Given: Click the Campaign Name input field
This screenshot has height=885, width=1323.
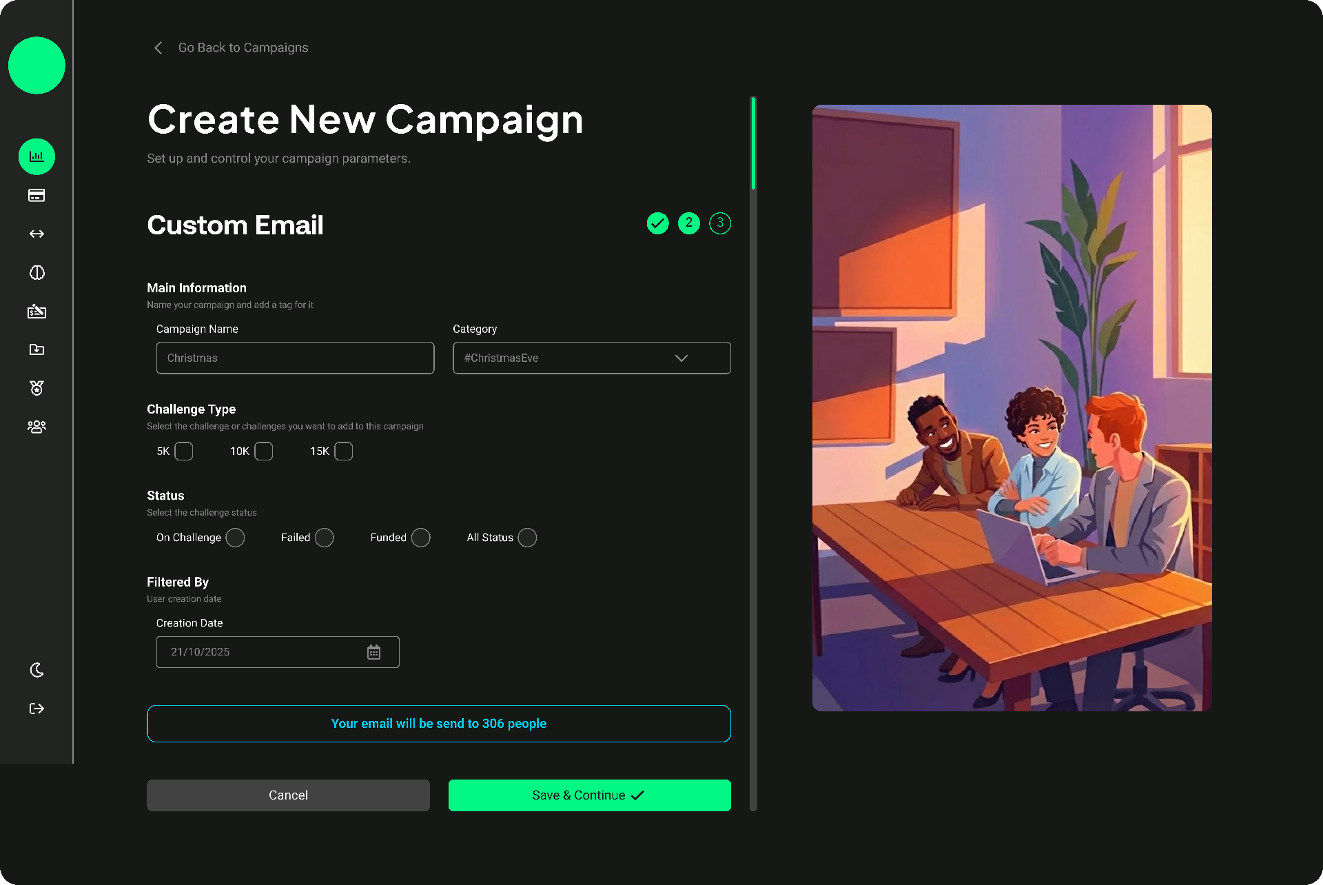Looking at the screenshot, I should pos(296,358).
